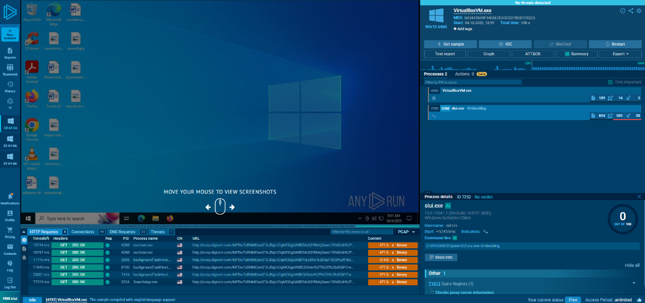Click the New analysis sidebar button
This screenshot has width=645, height=303.
(10, 34)
